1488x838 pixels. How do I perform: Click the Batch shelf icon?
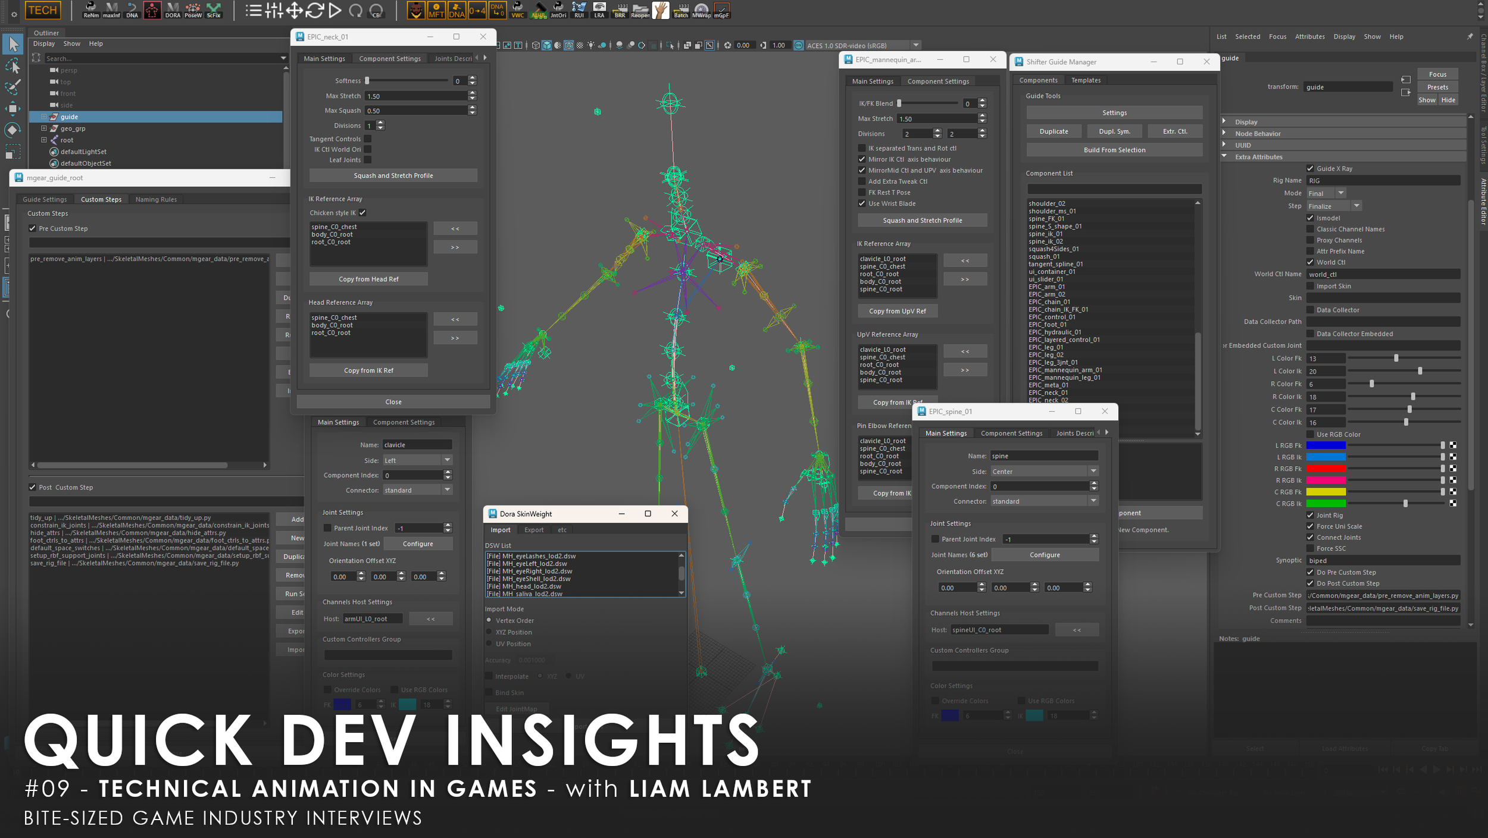point(681,10)
